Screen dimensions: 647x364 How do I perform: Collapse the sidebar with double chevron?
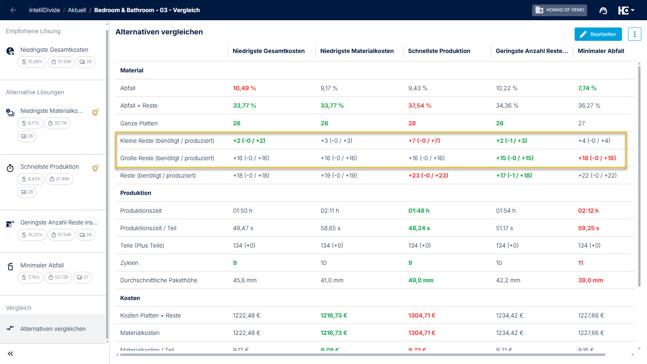point(11,354)
